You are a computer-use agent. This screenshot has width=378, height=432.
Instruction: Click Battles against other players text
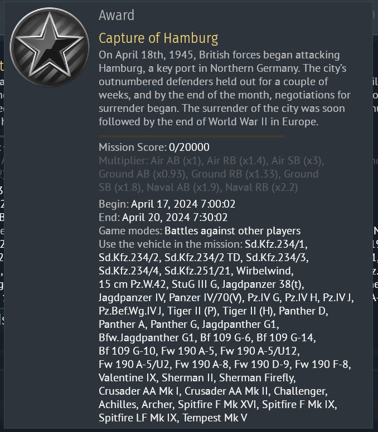[x=232, y=230]
